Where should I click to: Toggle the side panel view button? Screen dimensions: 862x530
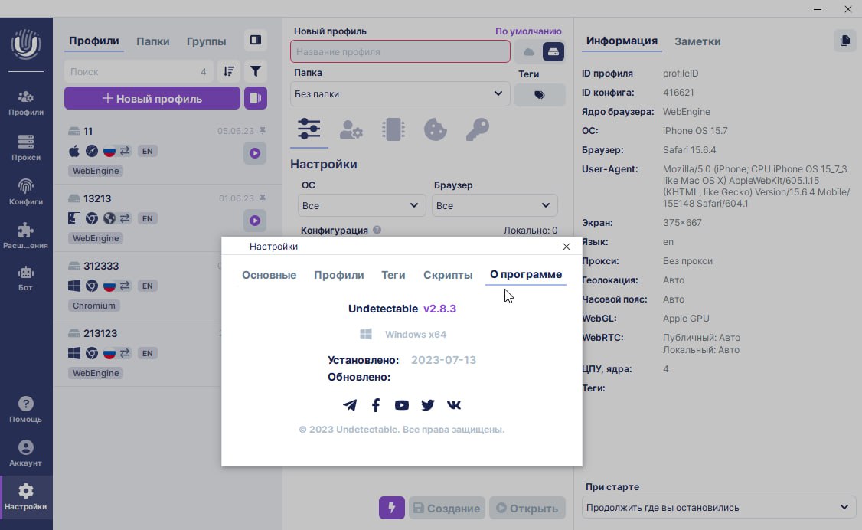click(256, 40)
